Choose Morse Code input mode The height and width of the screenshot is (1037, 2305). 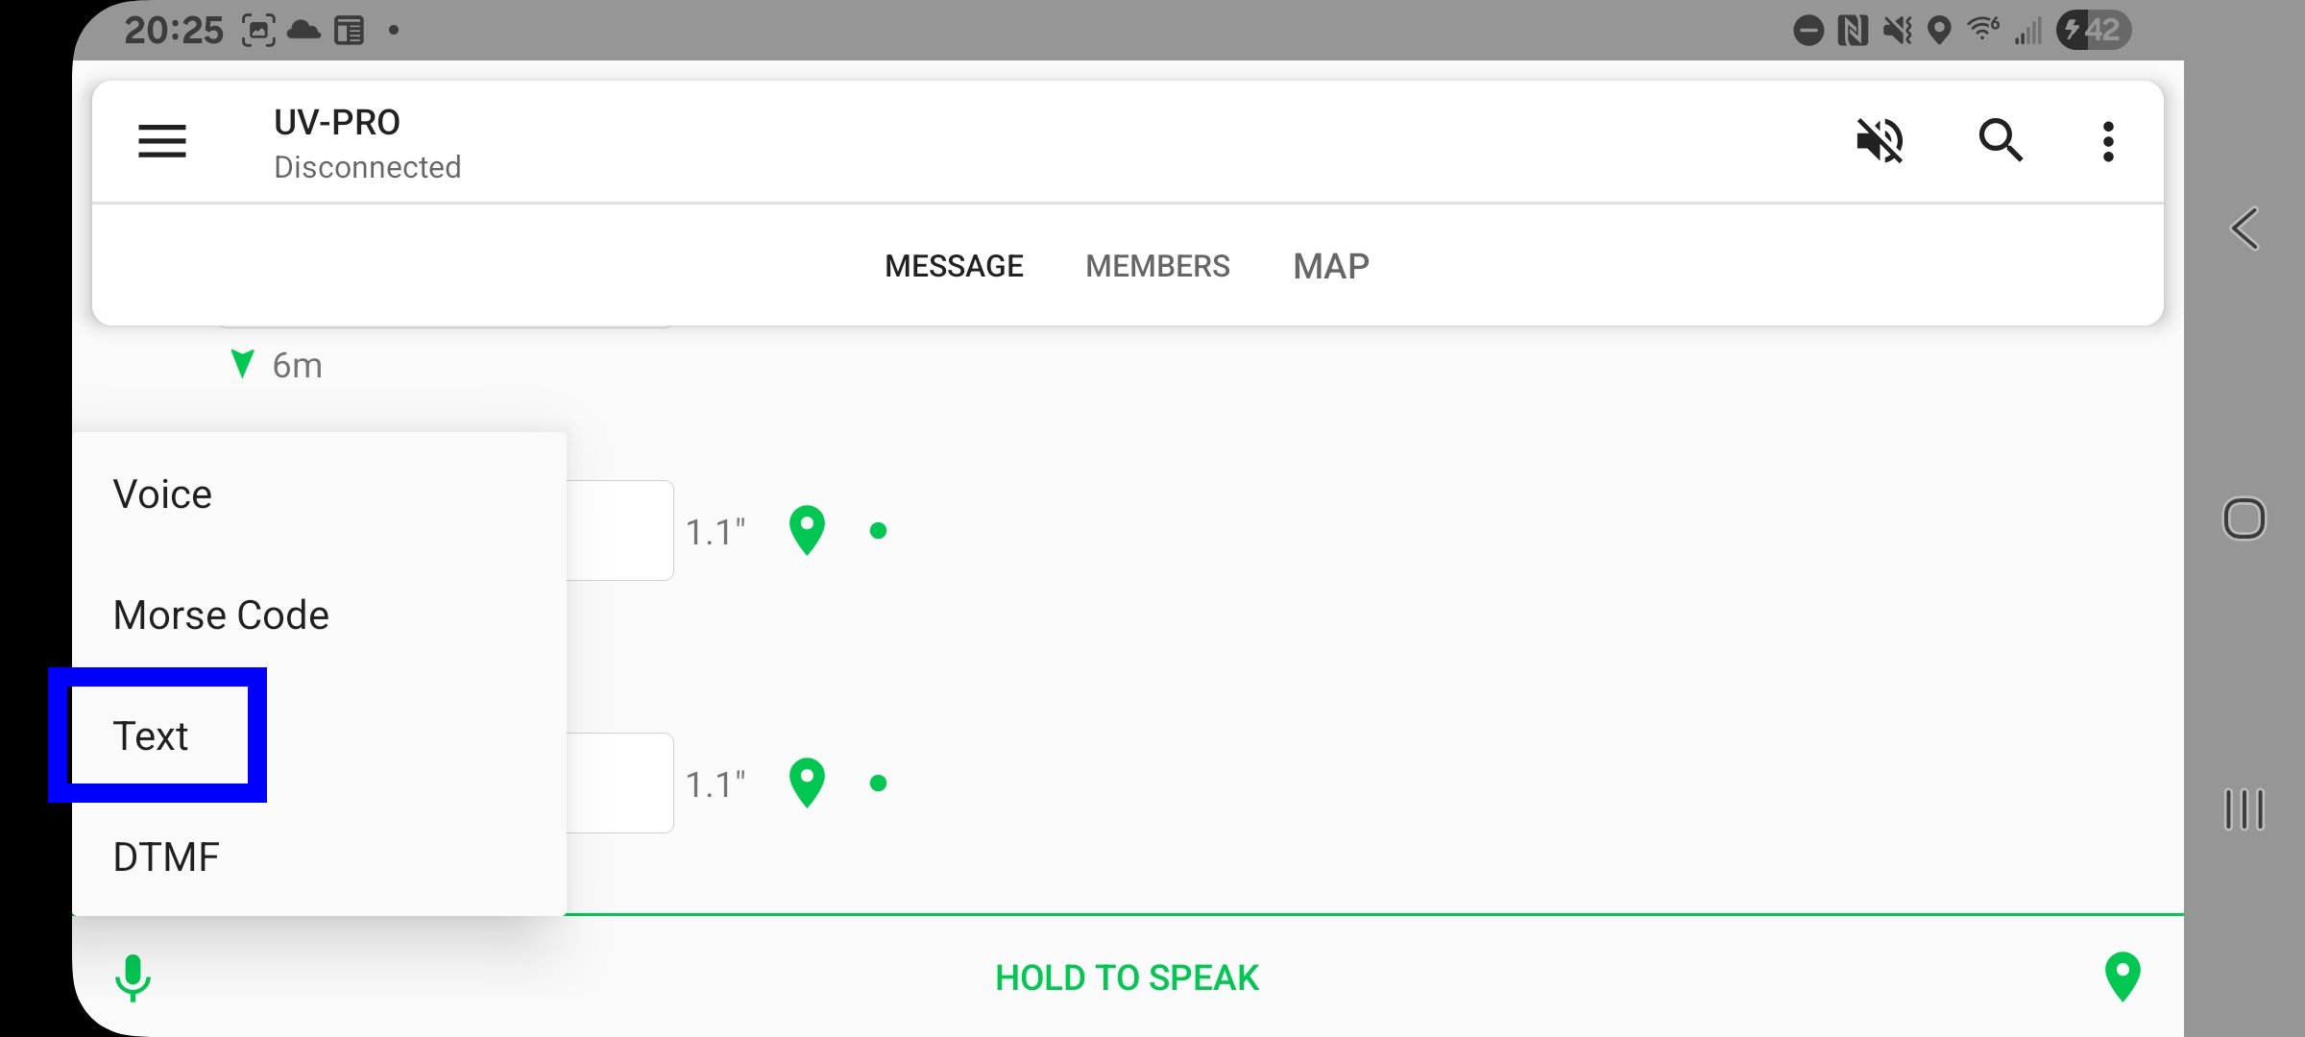[319, 615]
